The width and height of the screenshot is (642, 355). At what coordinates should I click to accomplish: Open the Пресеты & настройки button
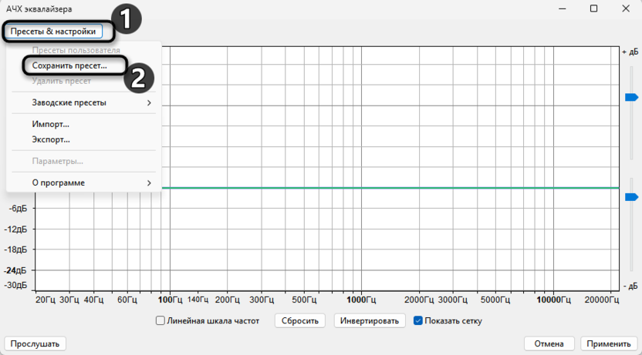(x=53, y=32)
